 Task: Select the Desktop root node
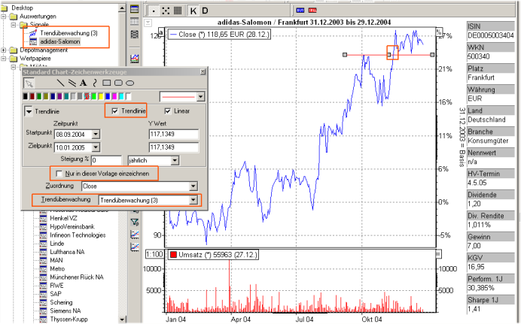(23, 8)
